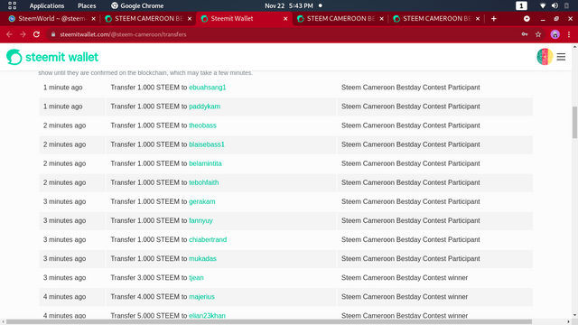
Task: Open the Chrome profile avatar
Action: click(x=555, y=34)
